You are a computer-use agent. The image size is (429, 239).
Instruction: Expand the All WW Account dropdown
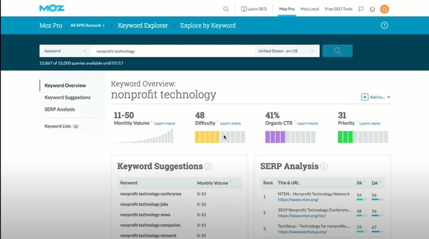[x=88, y=25]
